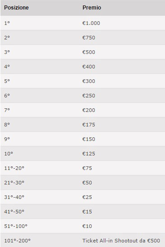This screenshot has width=165, height=247.
Task: Select the 11°-20° position range
Action: [14, 168]
